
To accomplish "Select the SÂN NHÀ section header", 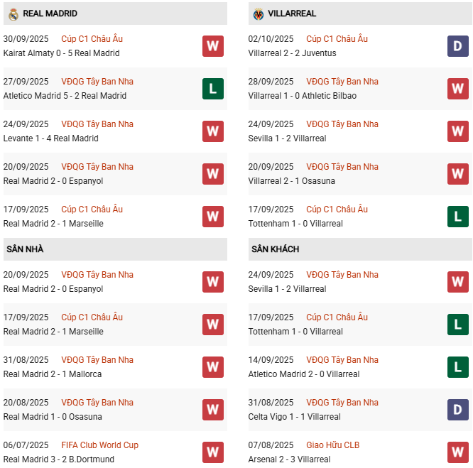I will [x=25, y=249].
